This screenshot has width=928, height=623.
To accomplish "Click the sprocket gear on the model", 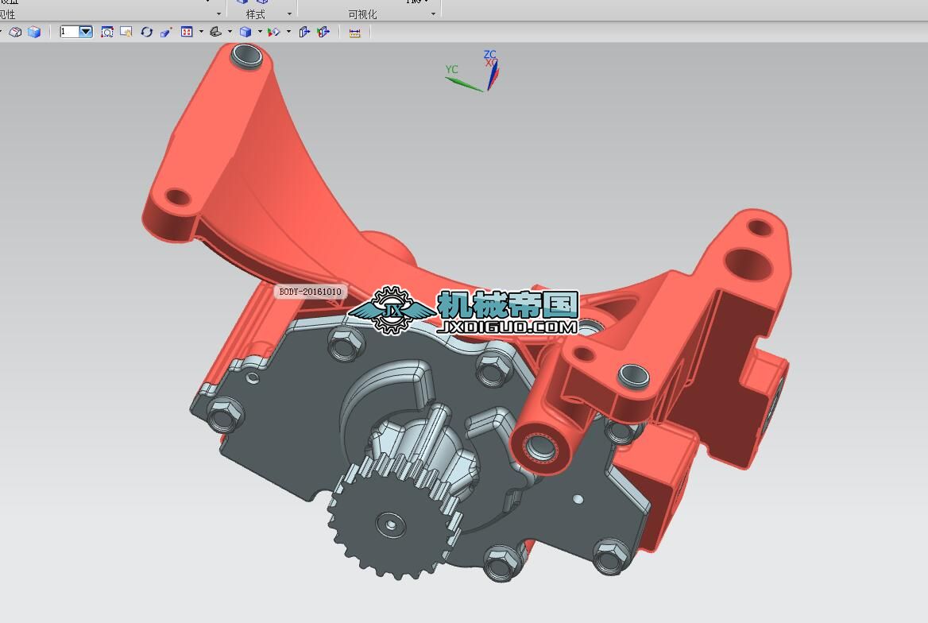I will click(x=388, y=524).
